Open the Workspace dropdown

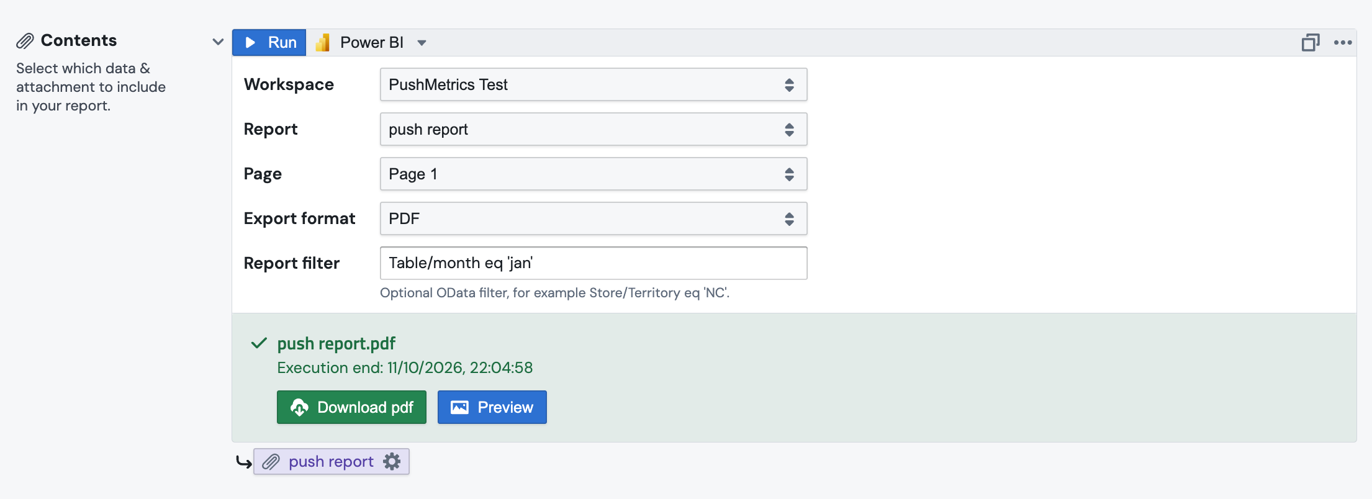(593, 84)
